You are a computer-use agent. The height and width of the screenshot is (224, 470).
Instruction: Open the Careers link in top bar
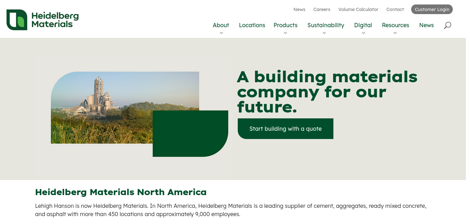pos(322,9)
